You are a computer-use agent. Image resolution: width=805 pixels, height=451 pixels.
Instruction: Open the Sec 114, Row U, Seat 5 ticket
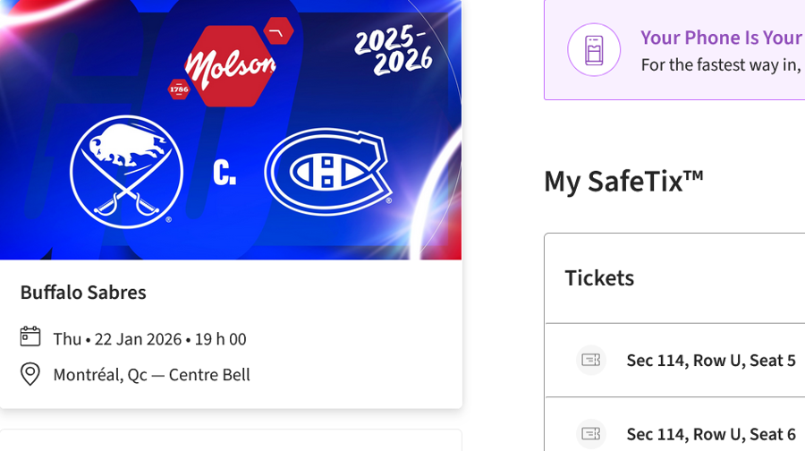point(710,360)
